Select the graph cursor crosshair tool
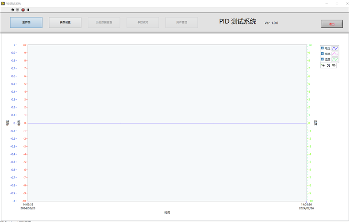The height and width of the screenshot is (222, 349). point(323,65)
